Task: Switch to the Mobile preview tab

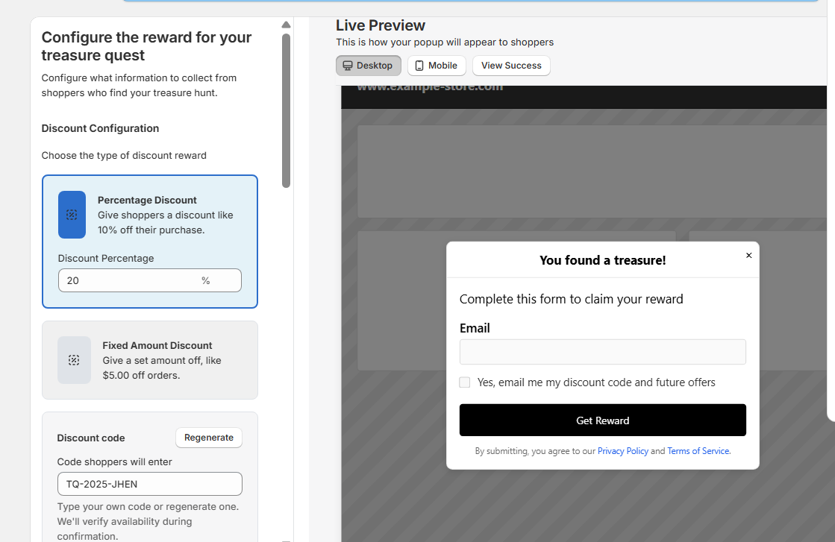Action: coord(437,65)
